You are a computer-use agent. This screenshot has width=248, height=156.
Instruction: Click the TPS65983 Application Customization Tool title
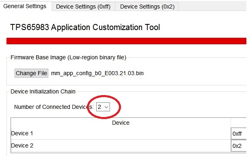(x=85, y=27)
